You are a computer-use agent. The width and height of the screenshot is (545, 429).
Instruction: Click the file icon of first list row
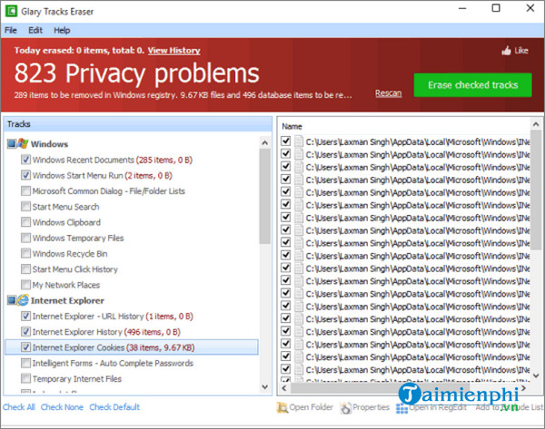299,141
